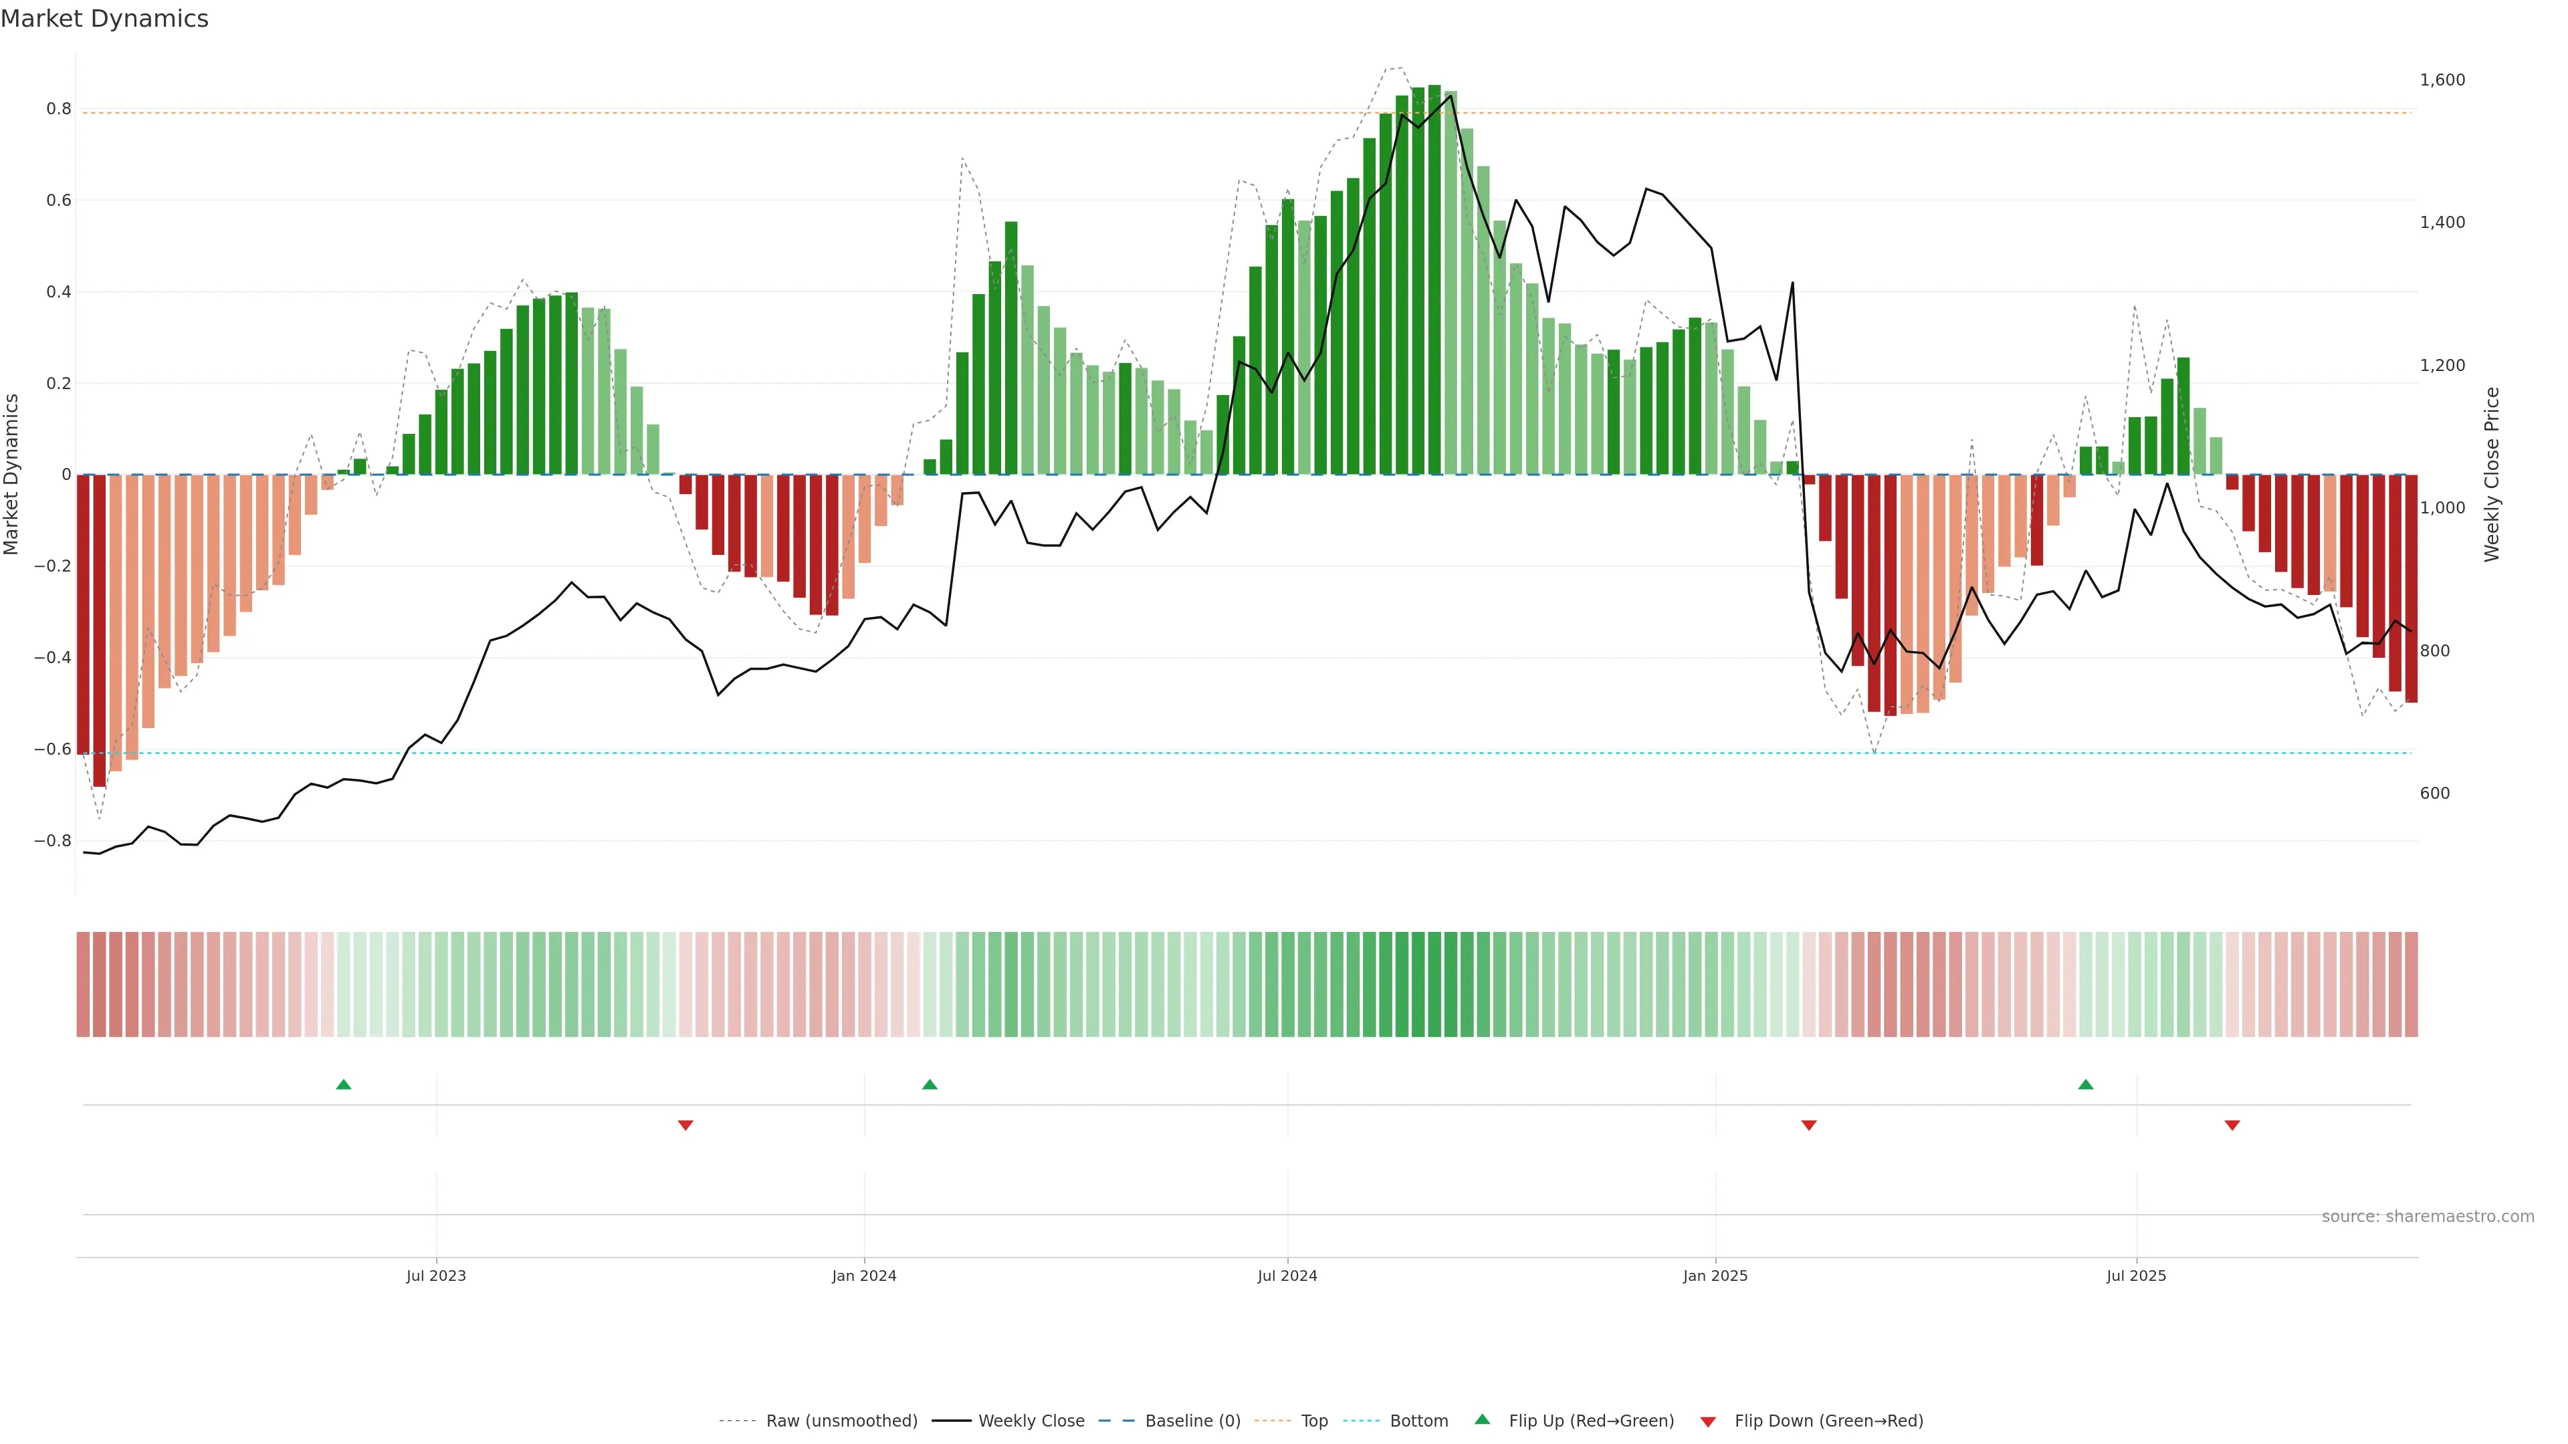Toggle the Weekly Close legend series
This screenshot has width=2568, height=1444.
click(1031, 1421)
